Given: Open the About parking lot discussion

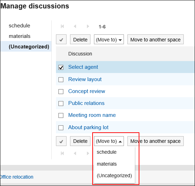Looking at the screenshot, I should click(88, 127).
